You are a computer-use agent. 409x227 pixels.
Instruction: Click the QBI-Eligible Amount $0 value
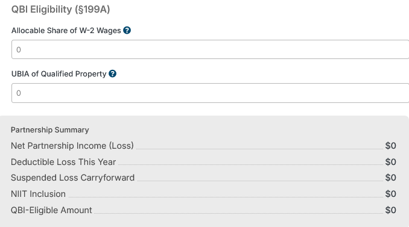(x=390, y=210)
